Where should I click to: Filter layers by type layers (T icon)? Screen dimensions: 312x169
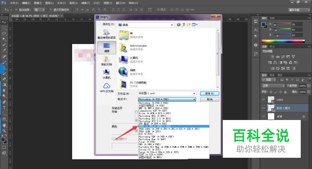[292, 80]
